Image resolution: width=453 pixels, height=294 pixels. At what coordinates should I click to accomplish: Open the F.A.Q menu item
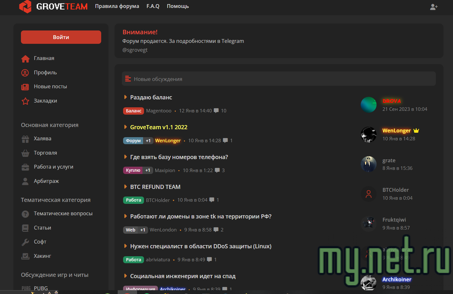[x=153, y=6]
